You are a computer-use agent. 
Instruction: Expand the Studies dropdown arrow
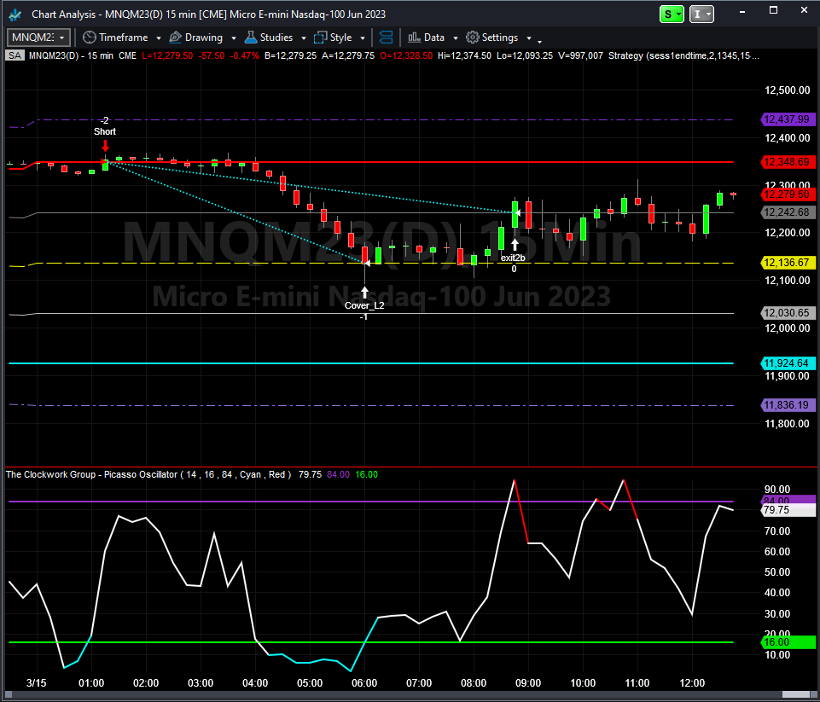pos(303,38)
